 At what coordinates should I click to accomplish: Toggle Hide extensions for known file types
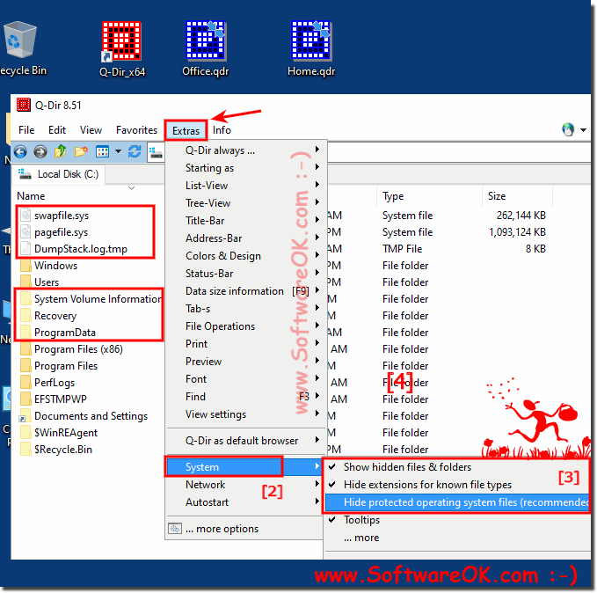click(427, 485)
